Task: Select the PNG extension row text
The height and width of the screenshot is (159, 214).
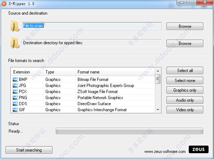Action: (23, 98)
